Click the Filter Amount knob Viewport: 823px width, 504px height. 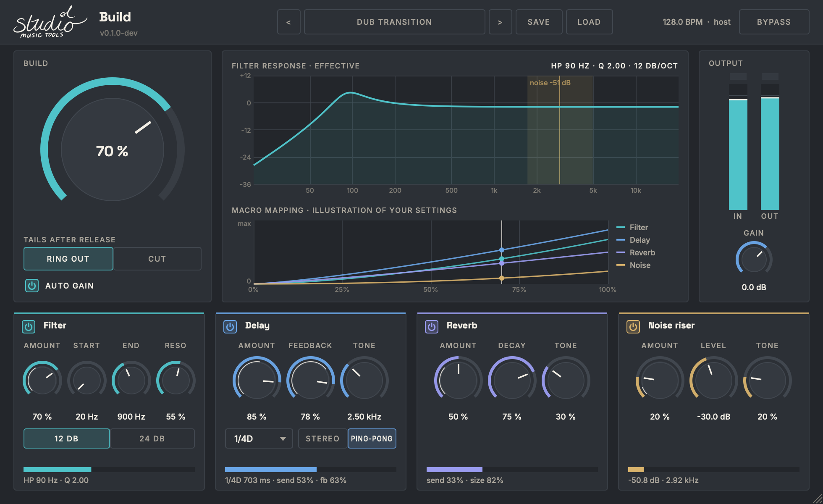[42, 380]
